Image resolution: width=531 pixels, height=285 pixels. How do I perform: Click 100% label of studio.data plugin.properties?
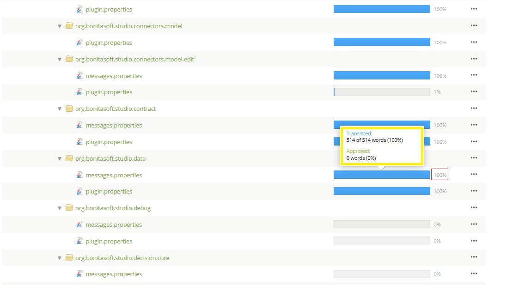(440, 191)
